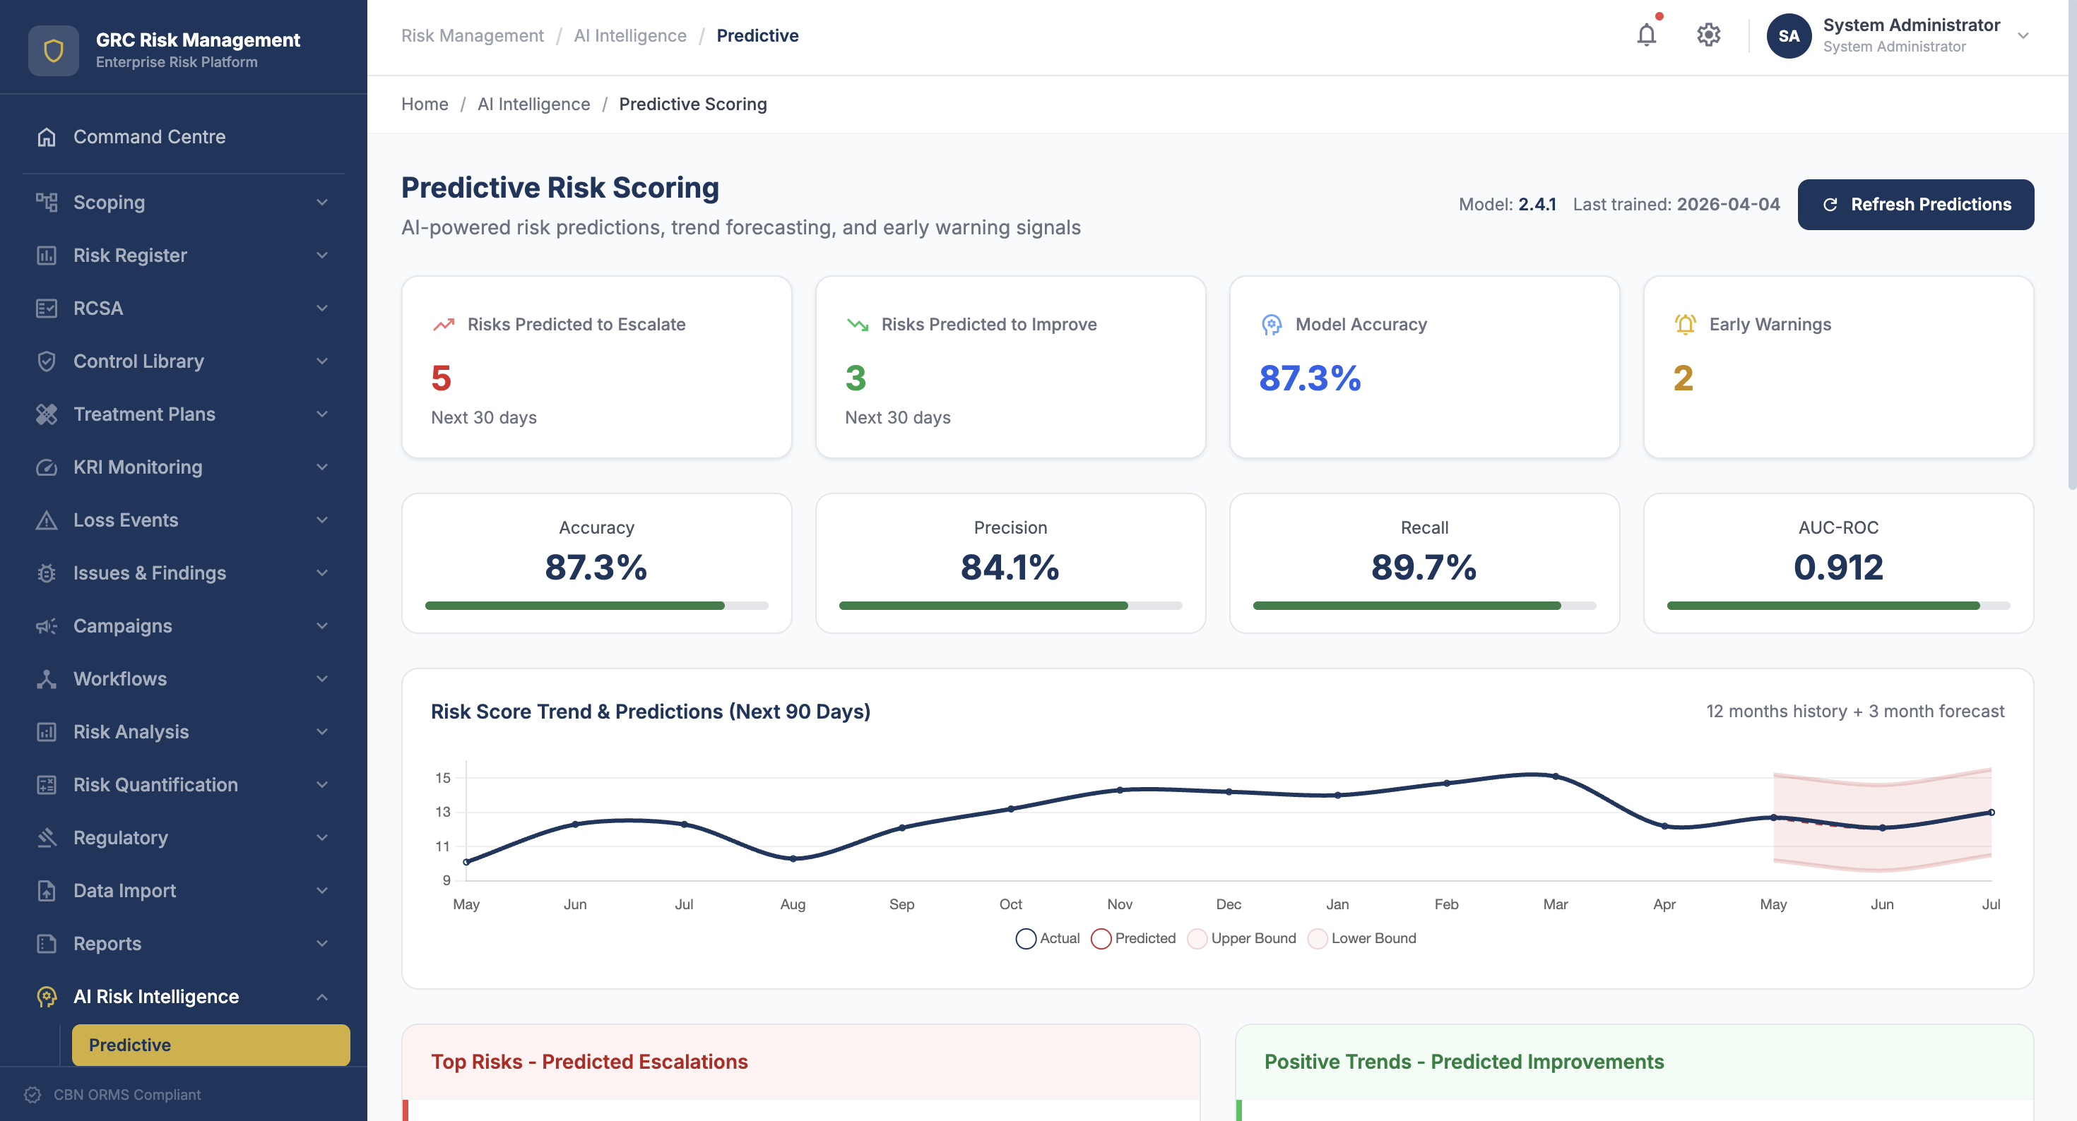Screen dimensions: 2077x1121
Task: Select the Risk Register sidebar icon
Action: [47, 255]
